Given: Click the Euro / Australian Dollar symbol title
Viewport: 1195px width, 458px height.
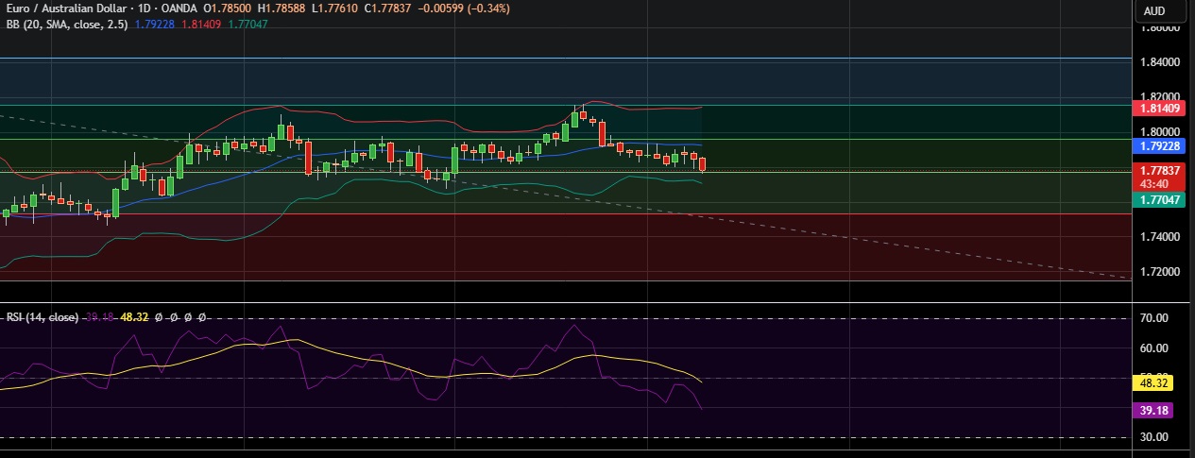Looking at the screenshot, I should pyautogui.click(x=64, y=9).
